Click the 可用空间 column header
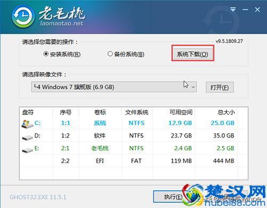The image size is (267, 208). coord(181,112)
